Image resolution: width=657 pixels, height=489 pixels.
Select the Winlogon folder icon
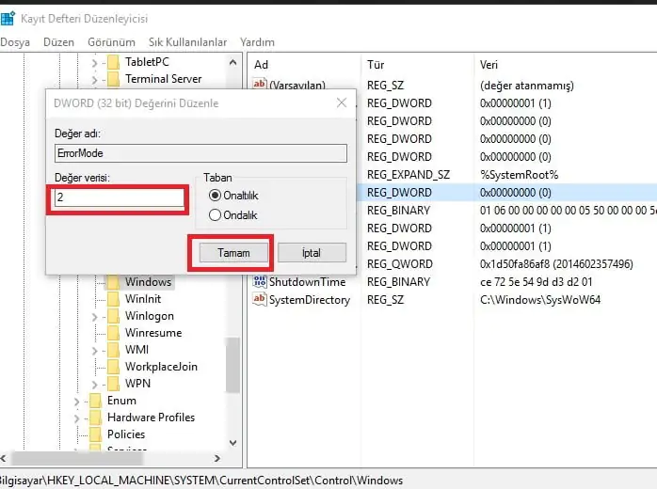(x=113, y=316)
